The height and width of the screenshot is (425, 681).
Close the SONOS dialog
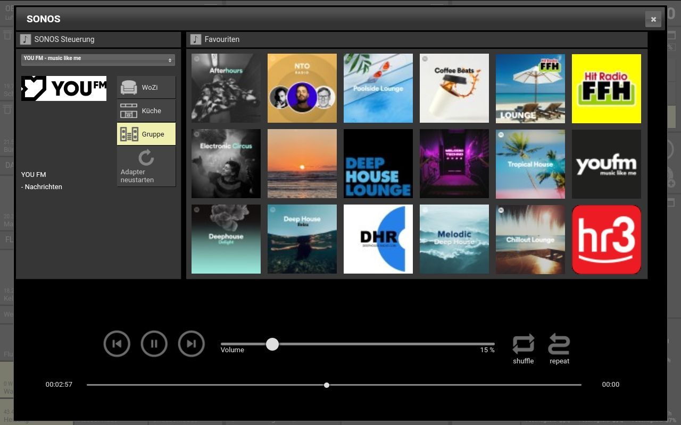tap(653, 19)
